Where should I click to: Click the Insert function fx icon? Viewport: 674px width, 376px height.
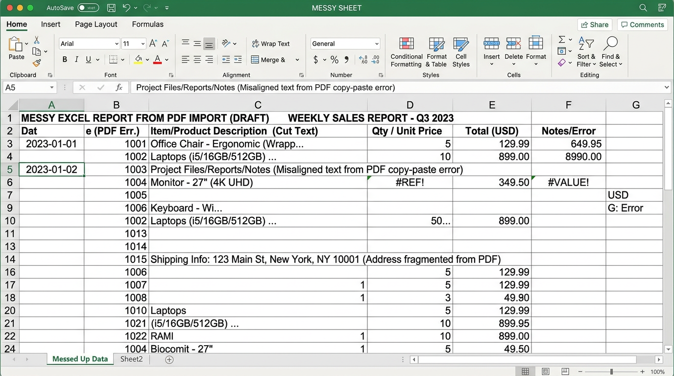[x=119, y=88]
